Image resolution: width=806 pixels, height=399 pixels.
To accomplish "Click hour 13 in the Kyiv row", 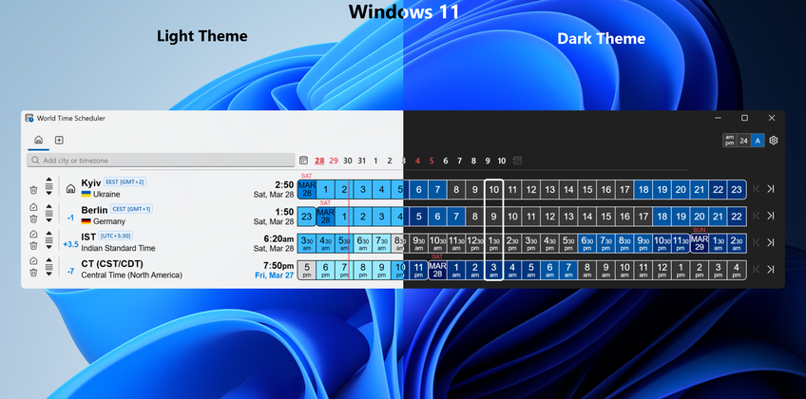I will pos(550,189).
